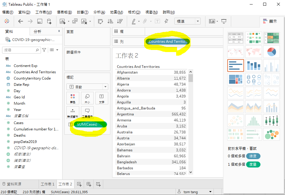The width and height of the screenshot is (285, 195).
Task: Click the group members paperclip icon
Action: (x=145, y=21)
